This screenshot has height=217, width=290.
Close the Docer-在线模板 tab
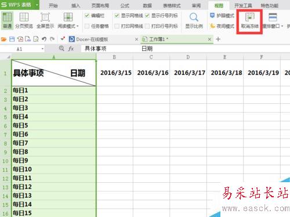point(136,39)
